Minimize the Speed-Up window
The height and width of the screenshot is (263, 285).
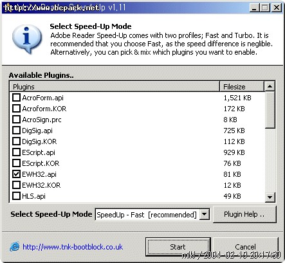[254, 8]
